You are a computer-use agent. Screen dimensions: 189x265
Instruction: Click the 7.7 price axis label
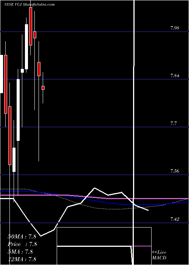point(174,123)
